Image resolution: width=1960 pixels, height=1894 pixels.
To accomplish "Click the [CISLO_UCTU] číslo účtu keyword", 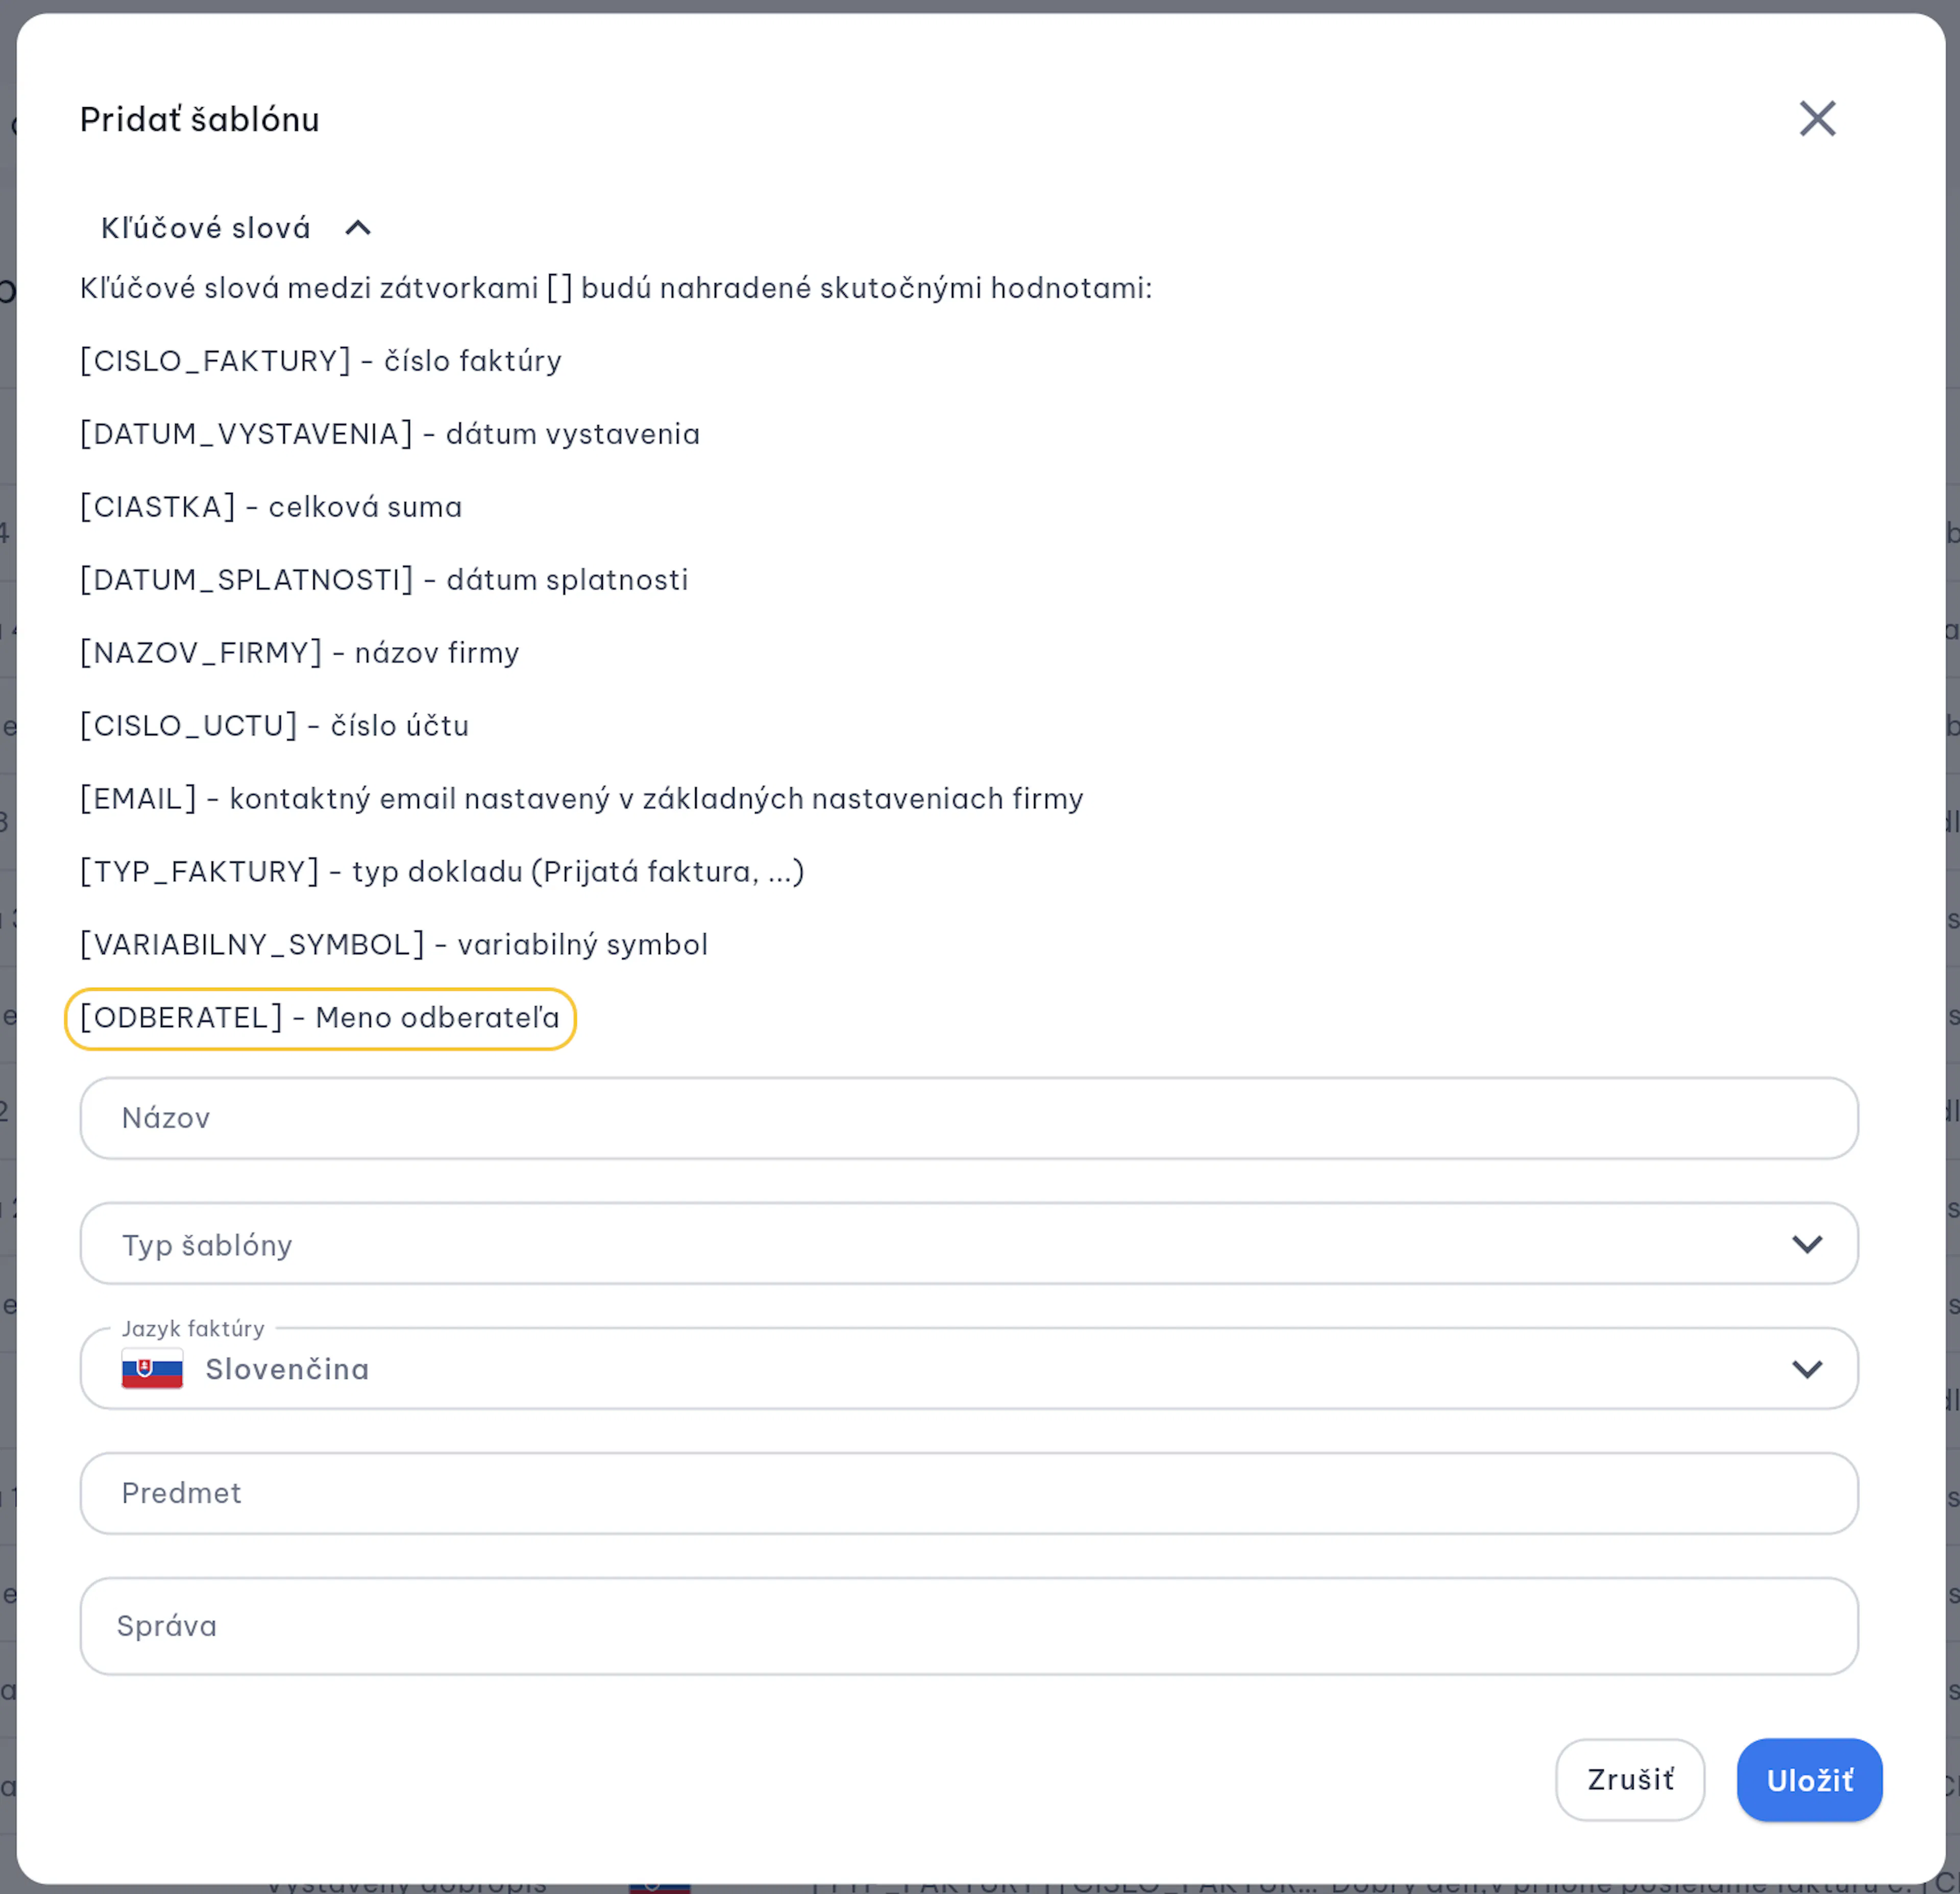I will [x=274, y=726].
